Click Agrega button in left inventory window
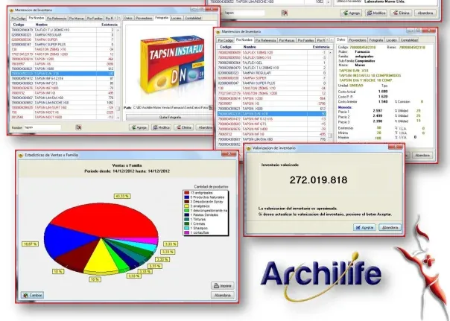Viewport: 450px width, 321px height. [139, 127]
